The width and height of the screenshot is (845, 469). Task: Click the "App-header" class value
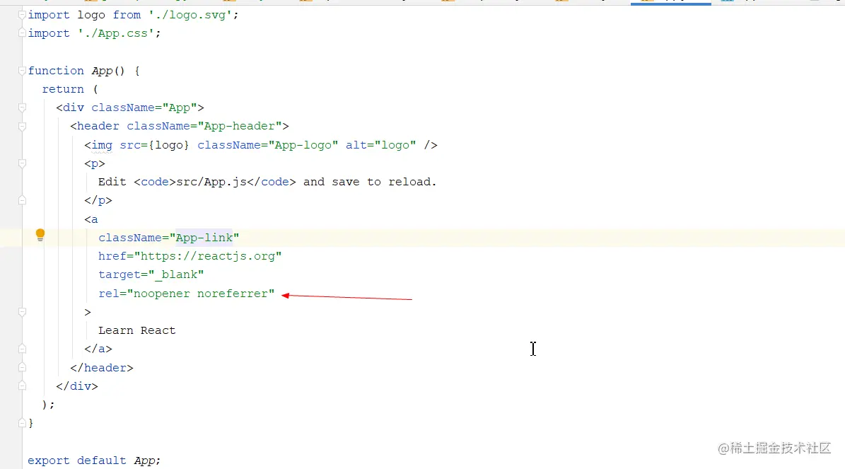pyautogui.click(x=240, y=126)
